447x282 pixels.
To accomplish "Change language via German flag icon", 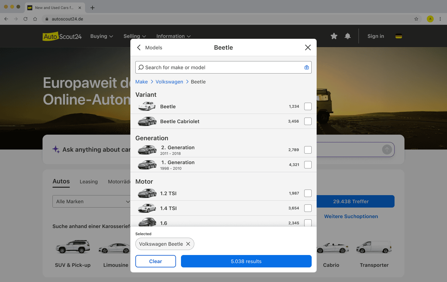I will pyautogui.click(x=399, y=36).
